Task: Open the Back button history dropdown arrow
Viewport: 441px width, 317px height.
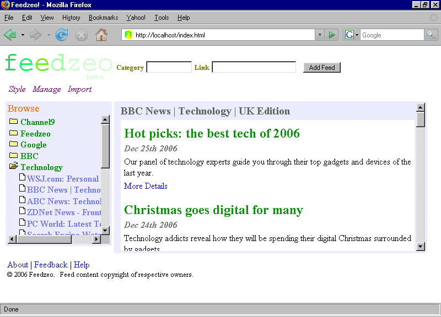Action: pos(23,35)
